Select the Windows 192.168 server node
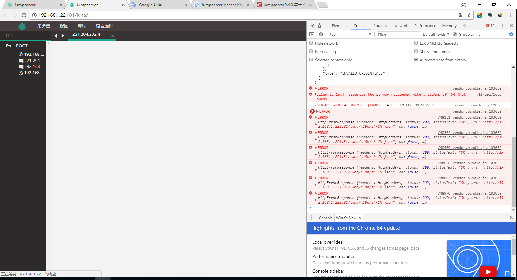This screenshot has width=517, height=280. click(x=32, y=66)
